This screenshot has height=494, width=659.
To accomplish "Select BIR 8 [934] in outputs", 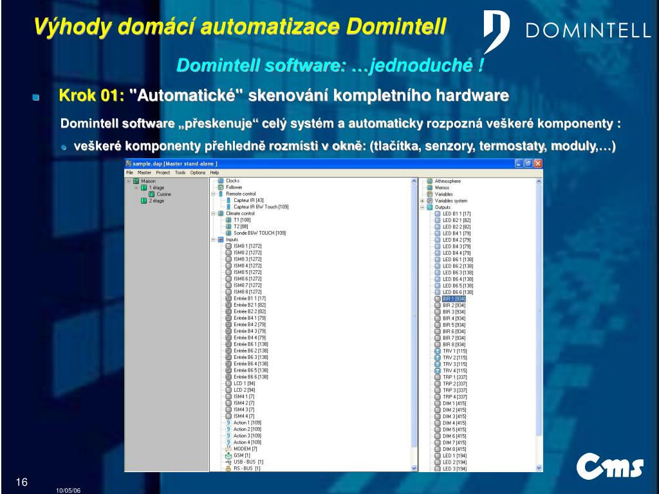I will 454,345.
